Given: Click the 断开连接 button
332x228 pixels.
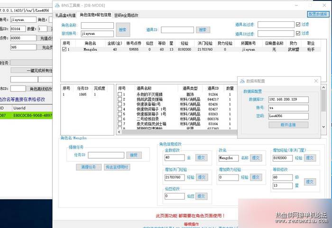Looking at the screenshot, I should pos(288,125).
